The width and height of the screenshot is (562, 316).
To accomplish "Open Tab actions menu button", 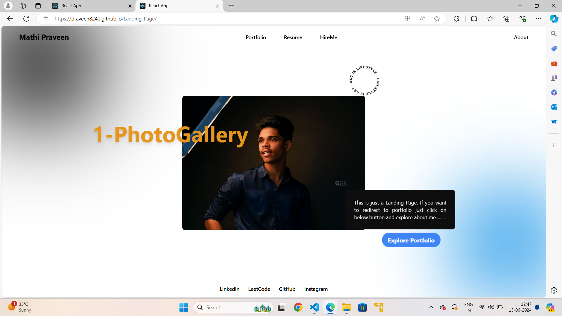I will point(38,6).
